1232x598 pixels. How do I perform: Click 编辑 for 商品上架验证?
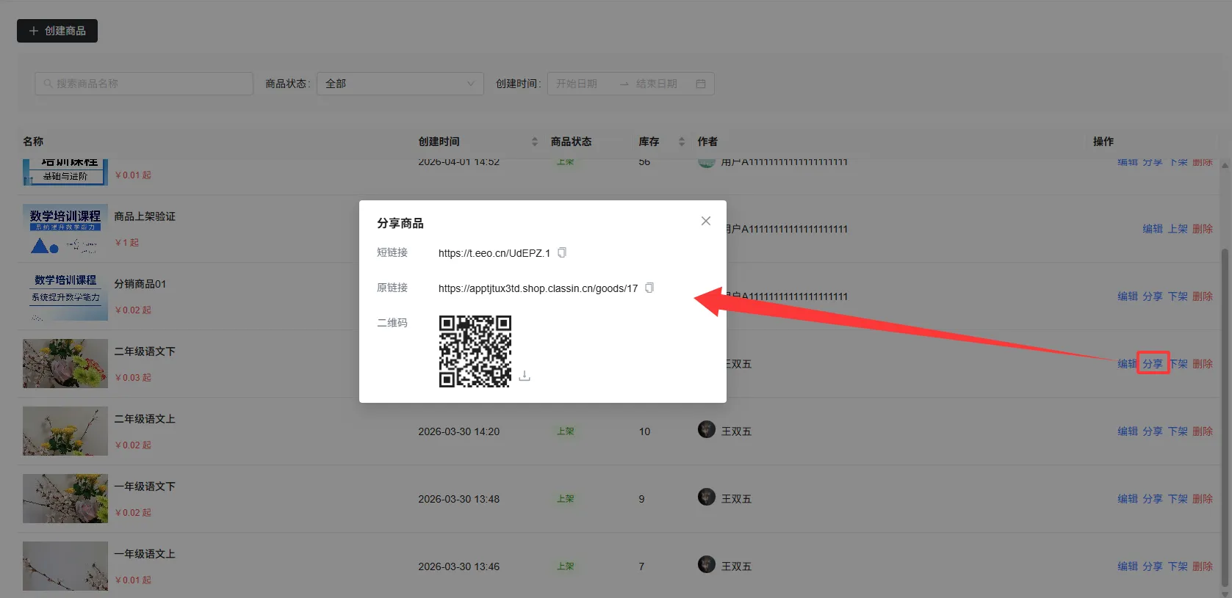[1153, 229]
